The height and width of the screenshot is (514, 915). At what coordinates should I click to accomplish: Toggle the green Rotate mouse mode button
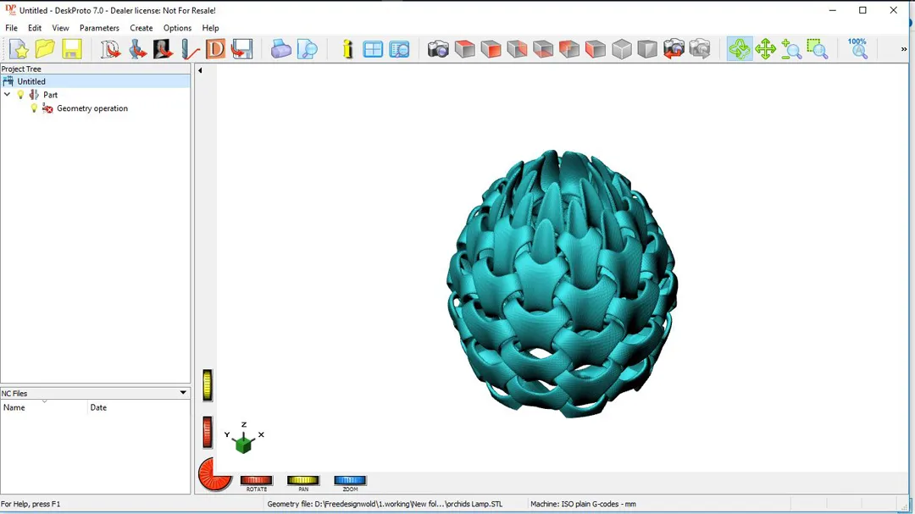click(x=740, y=49)
